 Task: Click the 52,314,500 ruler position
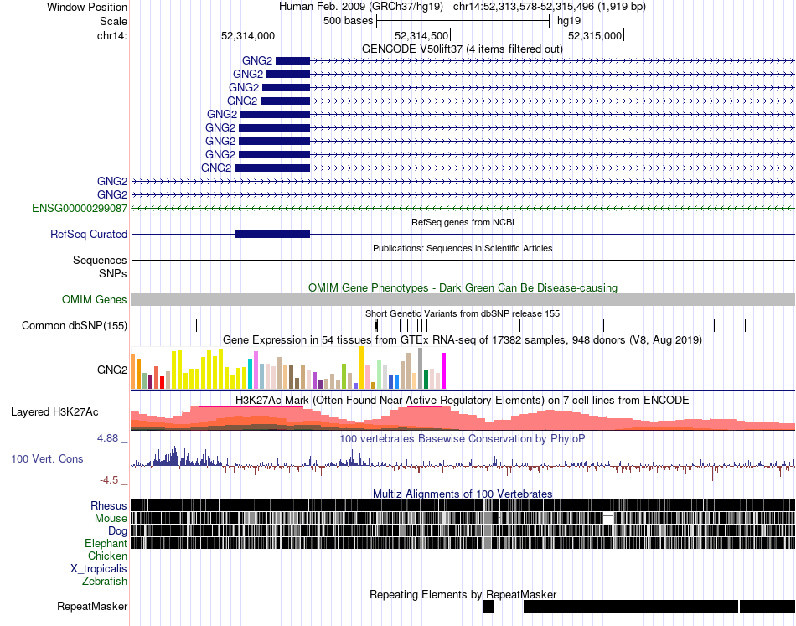[x=421, y=35]
